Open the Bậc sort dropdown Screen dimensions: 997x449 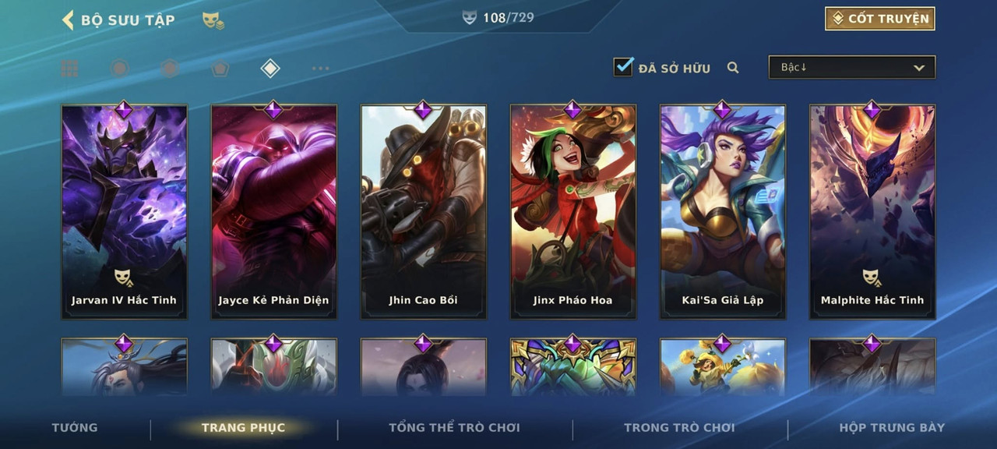click(852, 68)
